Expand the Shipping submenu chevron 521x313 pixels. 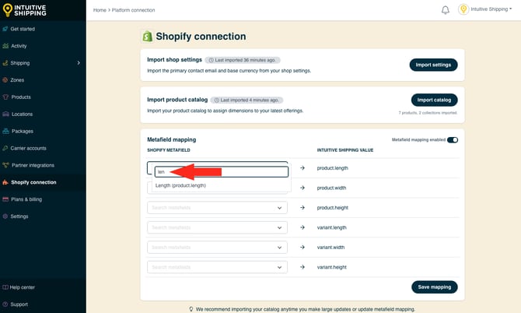tap(79, 63)
